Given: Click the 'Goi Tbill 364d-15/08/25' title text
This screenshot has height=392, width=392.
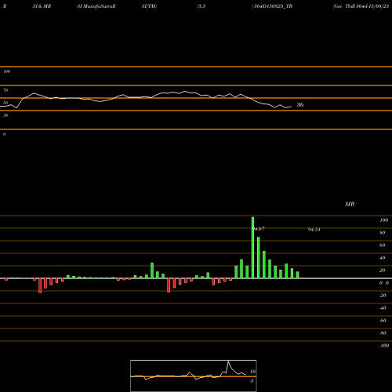Looking at the screenshot, I should [x=361, y=6].
